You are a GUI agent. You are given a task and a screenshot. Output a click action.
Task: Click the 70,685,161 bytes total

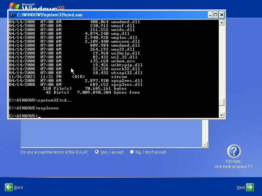click(x=106, y=89)
